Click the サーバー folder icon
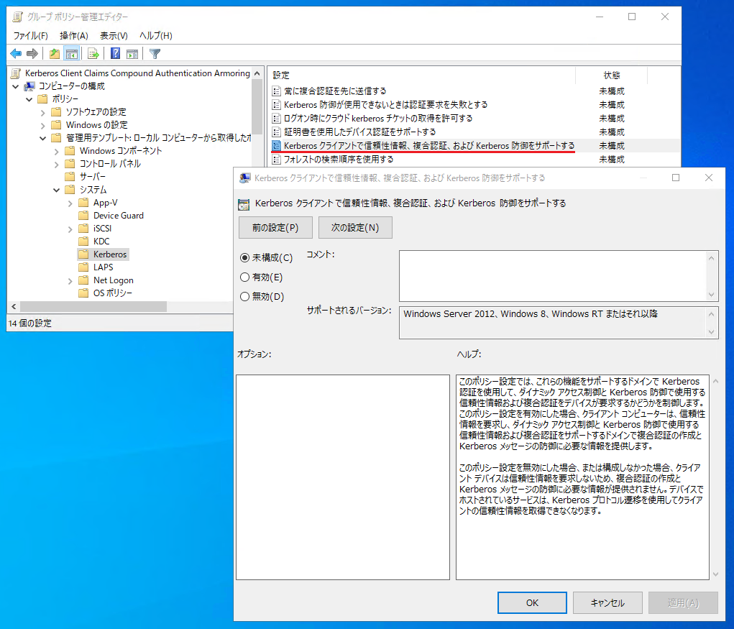 point(70,176)
